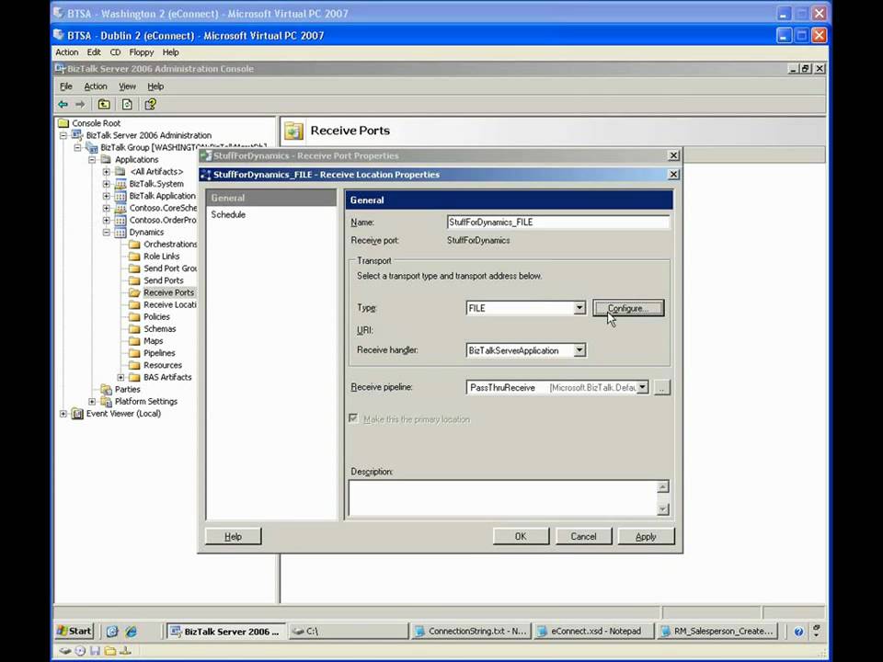
Task: Collapse the Applications node
Action: pyautogui.click(x=92, y=159)
